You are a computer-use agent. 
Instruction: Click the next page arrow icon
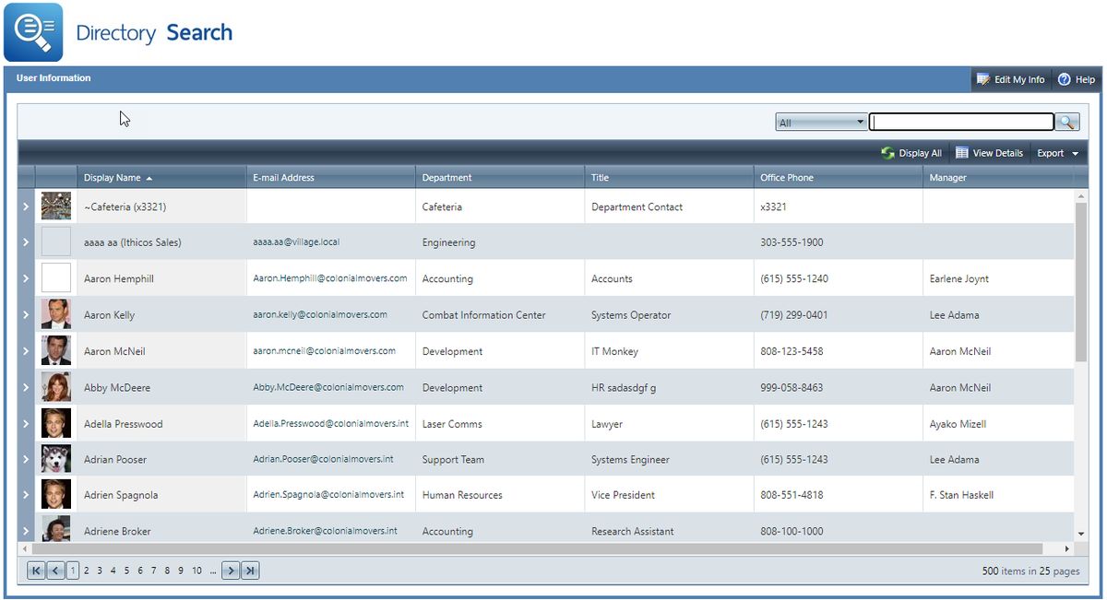point(230,570)
